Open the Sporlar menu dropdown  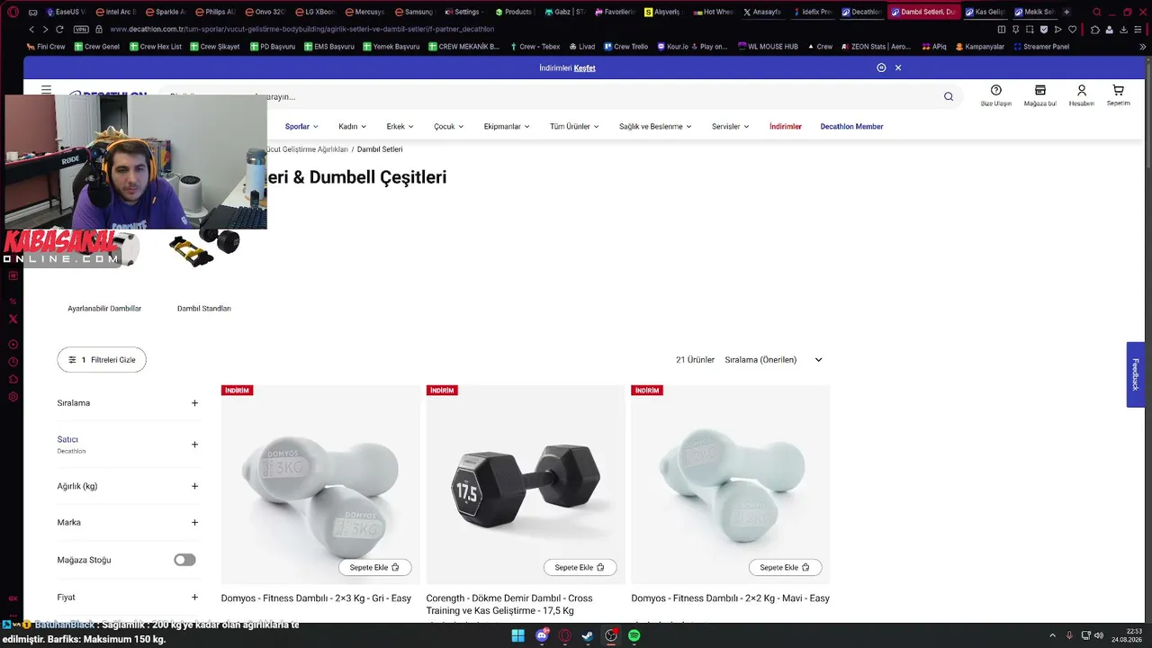pos(301,127)
